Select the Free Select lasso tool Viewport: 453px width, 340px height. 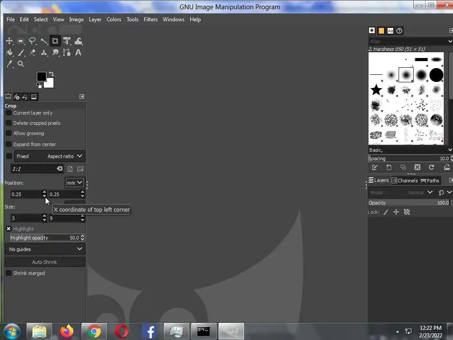pyautogui.click(x=32, y=41)
